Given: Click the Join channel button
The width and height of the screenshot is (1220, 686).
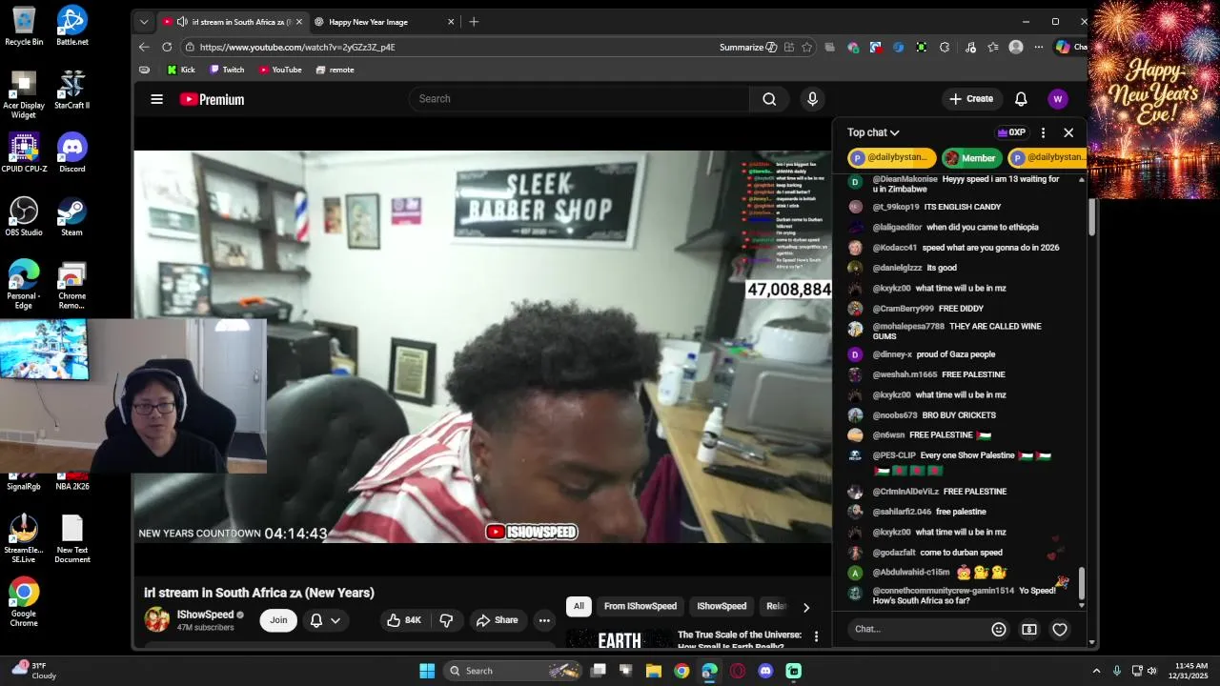Looking at the screenshot, I should coord(278,620).
